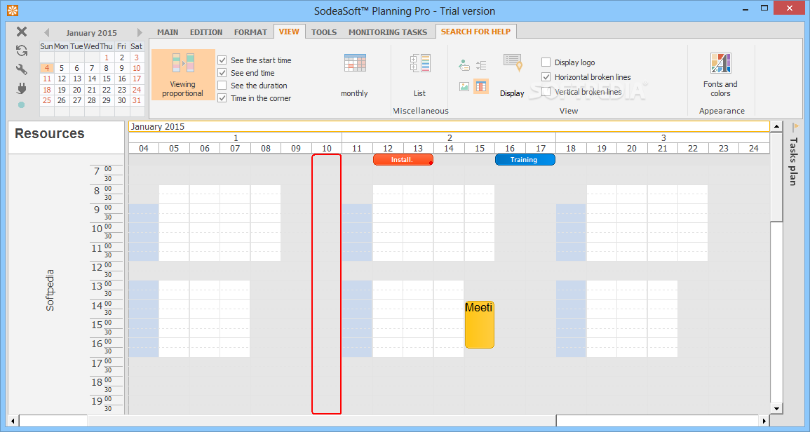Select the Install. task bar
This screenshot has width=810, height=432.
click(x=403, y=160)
